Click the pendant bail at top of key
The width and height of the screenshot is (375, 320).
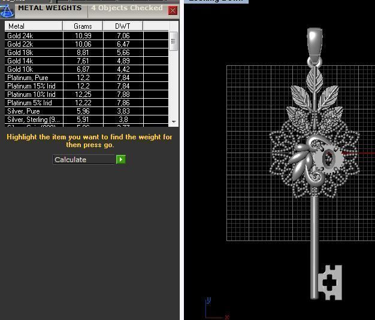315,43
